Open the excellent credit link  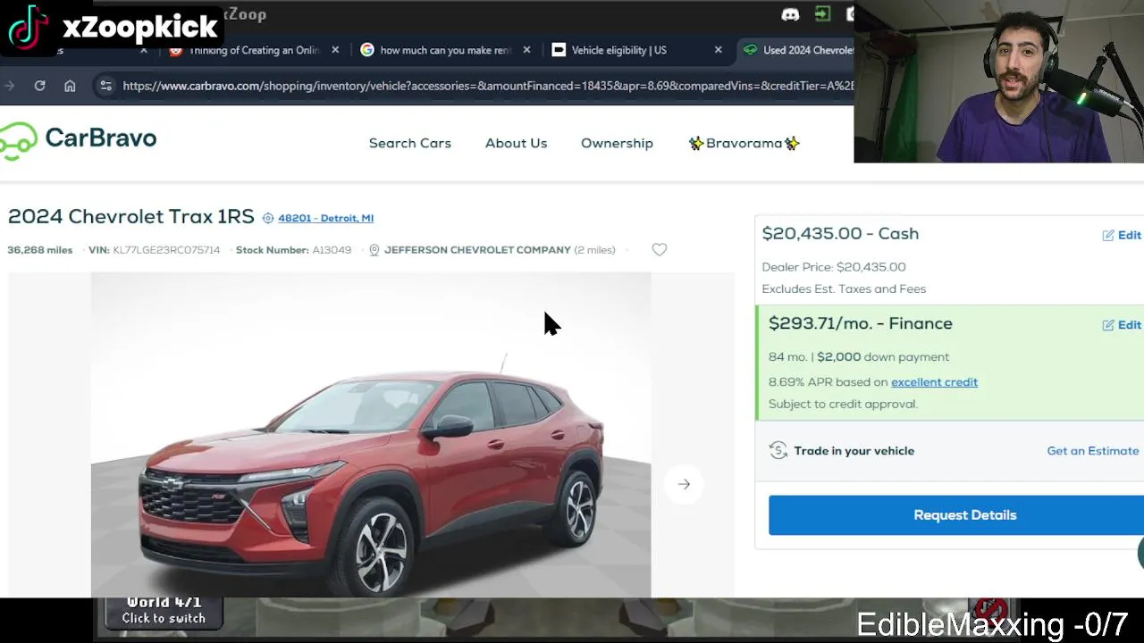click(934, 382)
